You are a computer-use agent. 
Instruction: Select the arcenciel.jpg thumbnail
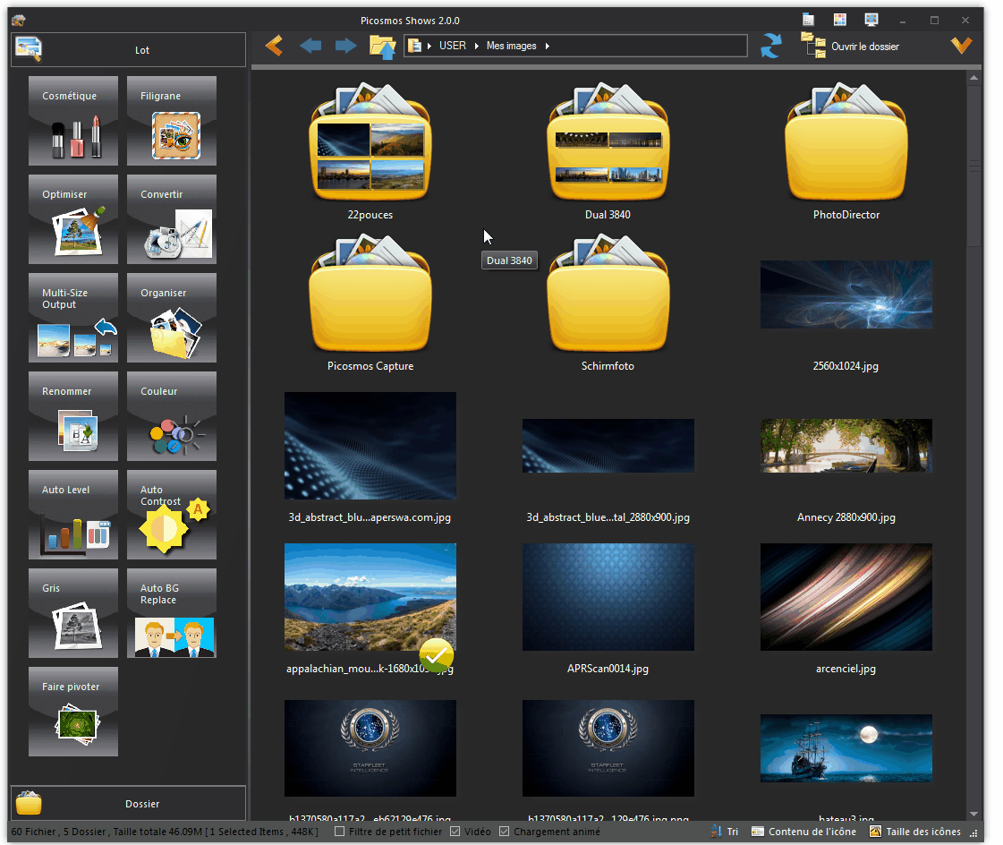[846, 597]
